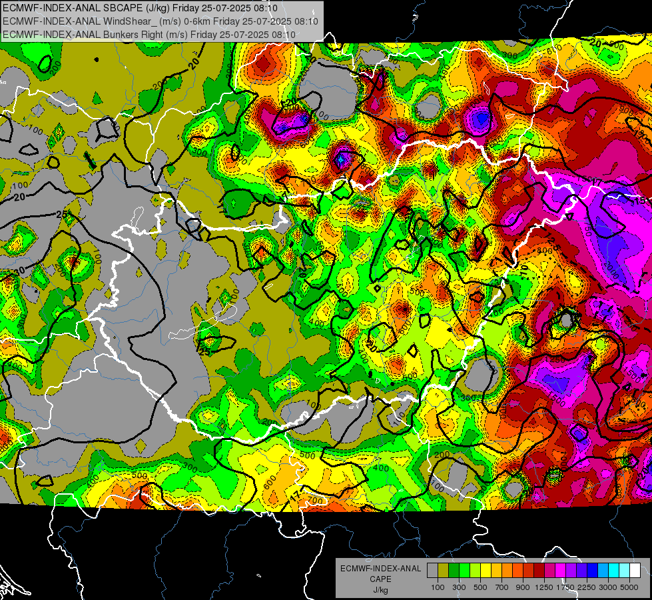
Task: Select the magenta swatch before 1750
Action: click(x=561, y=571)
